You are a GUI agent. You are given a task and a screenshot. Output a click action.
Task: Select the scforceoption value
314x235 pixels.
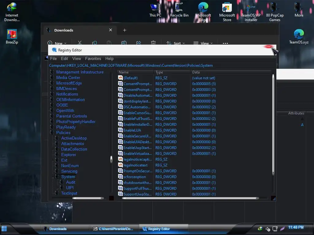click(135, 177)
